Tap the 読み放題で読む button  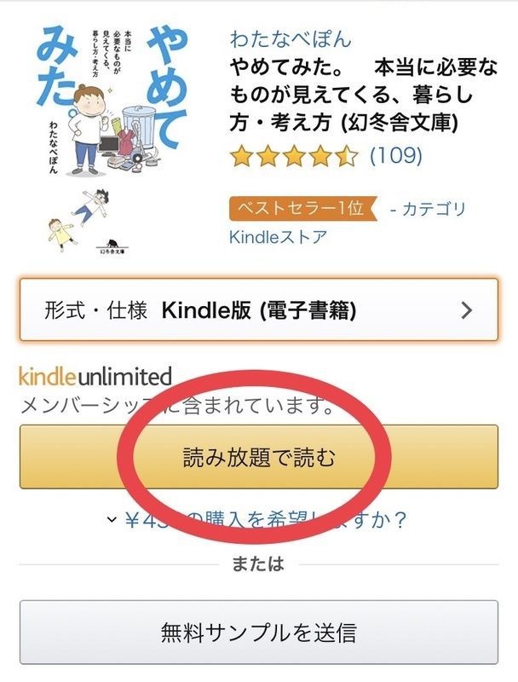(258, 457)
